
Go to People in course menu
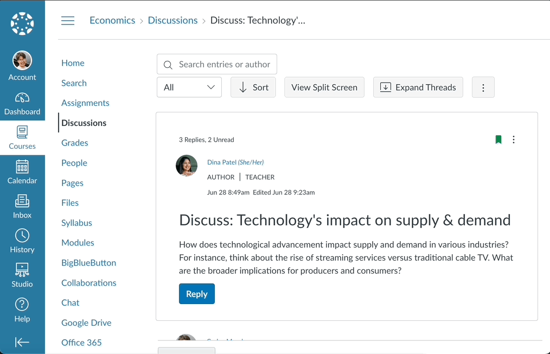pyautogui.click(x=74, y=163)
